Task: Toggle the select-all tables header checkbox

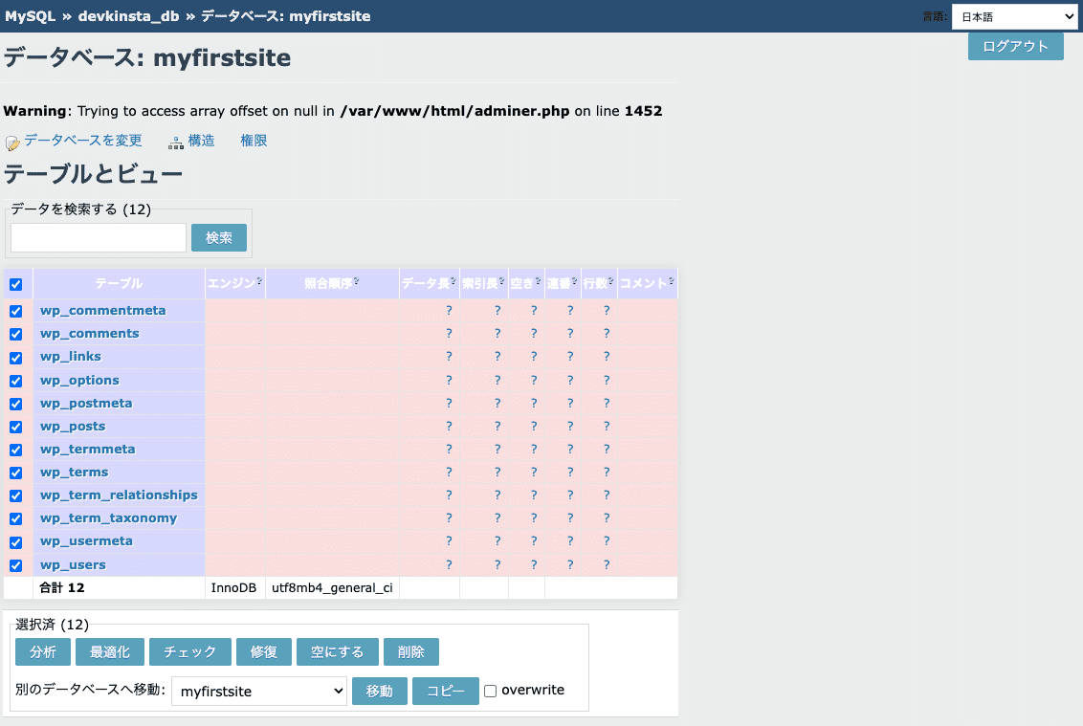Action: 15,284
